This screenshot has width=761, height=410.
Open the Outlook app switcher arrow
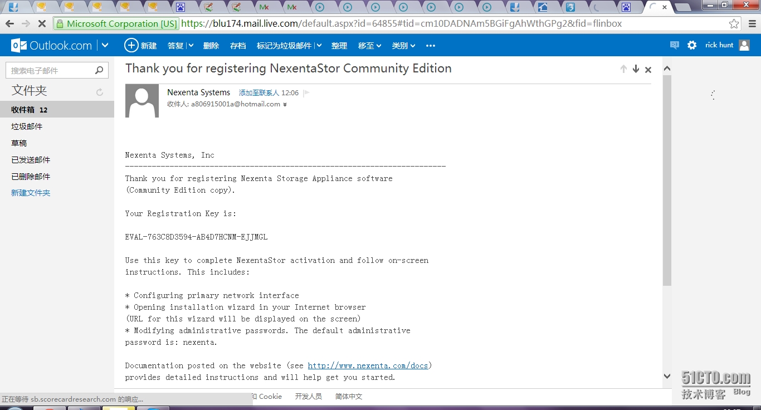coord(105,46)
